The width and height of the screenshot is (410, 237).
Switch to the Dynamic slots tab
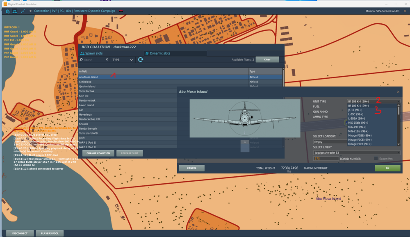pyautogui.click(x=160, y=53)
